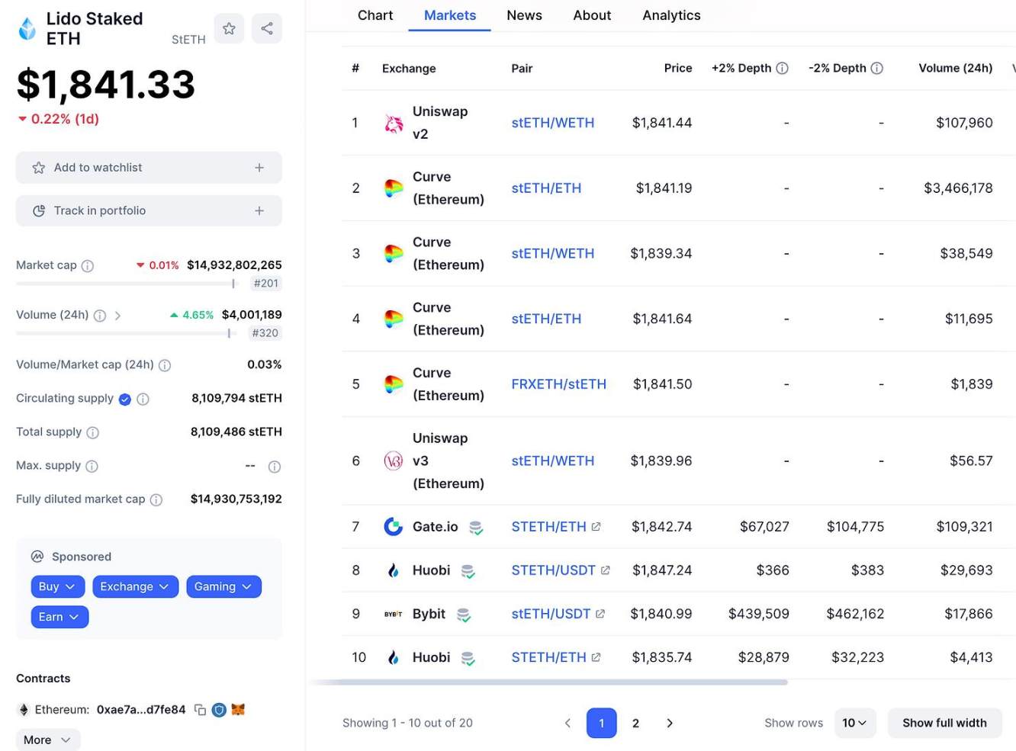Click next page arrow in pagination
1016x751 pixels.
point(670,723)
